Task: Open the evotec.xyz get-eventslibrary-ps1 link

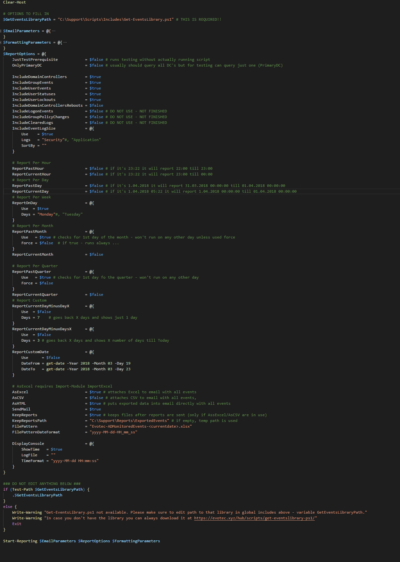Action: 254,518
